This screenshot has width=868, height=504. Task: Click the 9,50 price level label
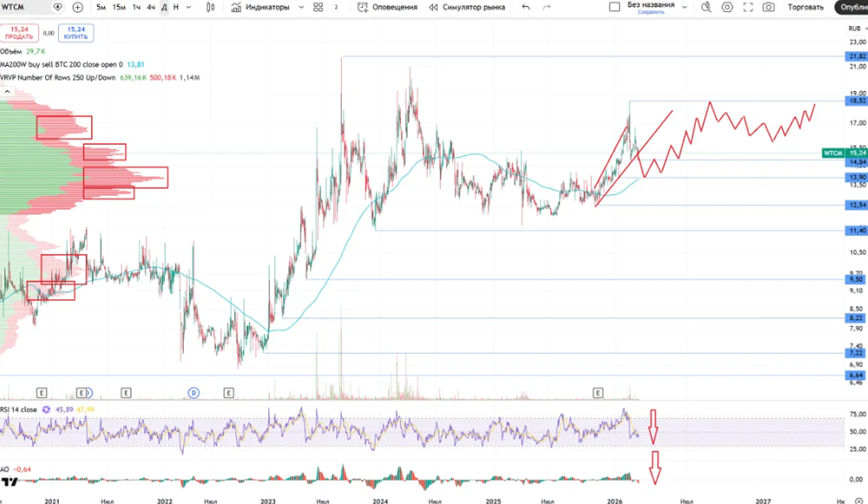coord(857,279)
